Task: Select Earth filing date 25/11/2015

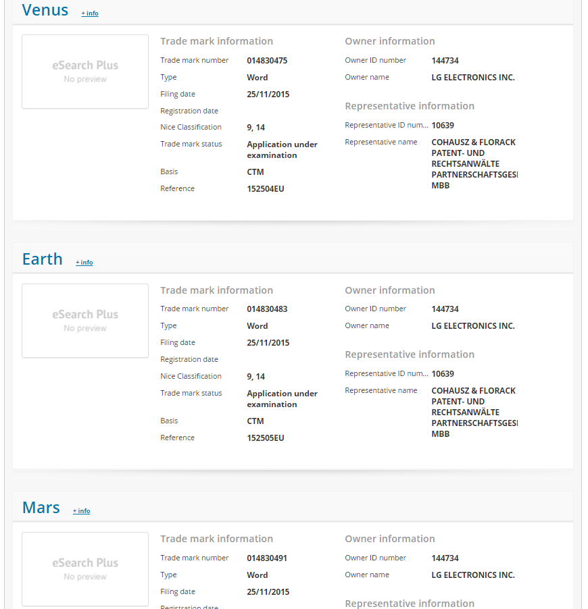Action: click(268, 343)
